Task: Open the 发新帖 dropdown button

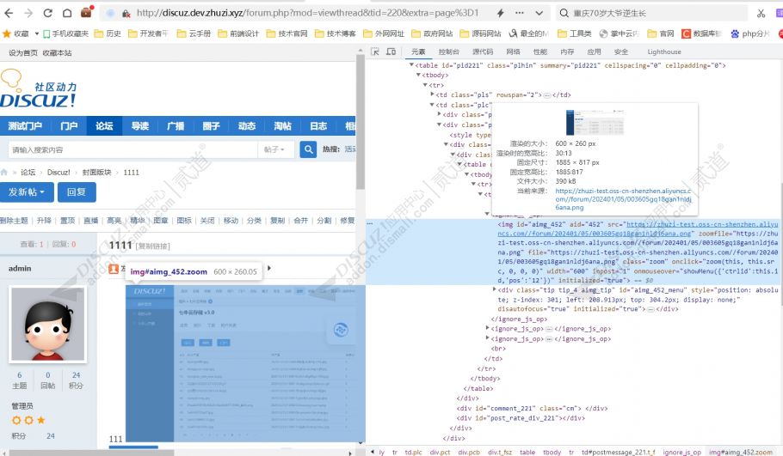Action: pos(30,192)
